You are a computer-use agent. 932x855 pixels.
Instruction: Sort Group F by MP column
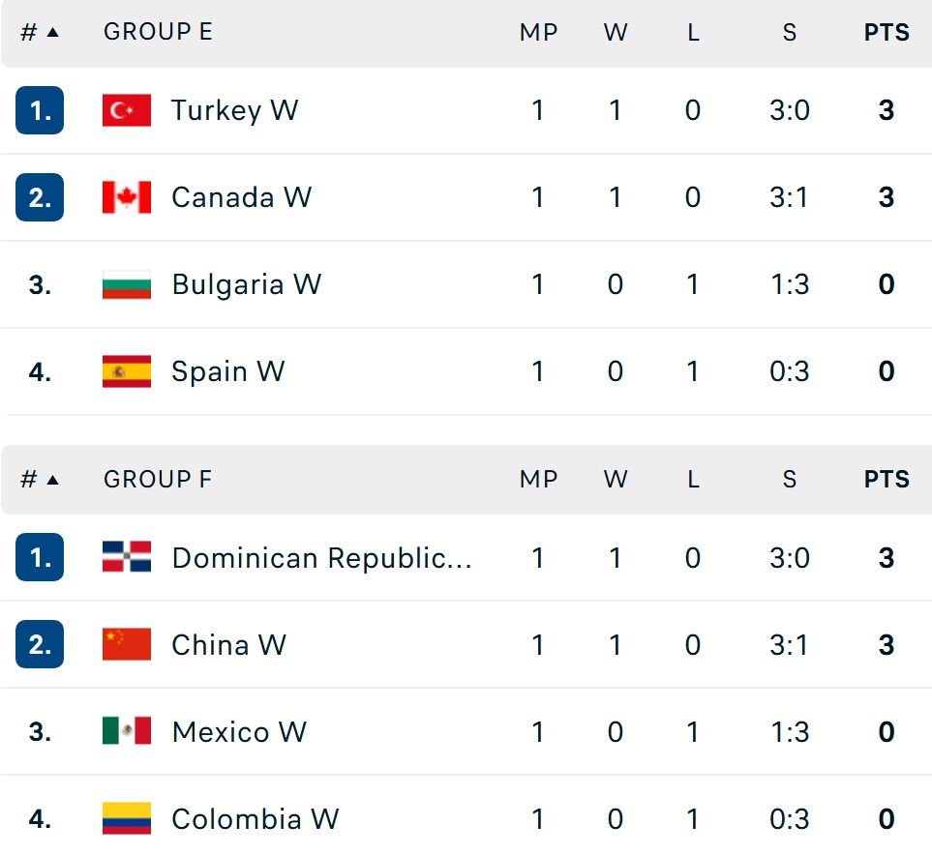coord(538,480)
